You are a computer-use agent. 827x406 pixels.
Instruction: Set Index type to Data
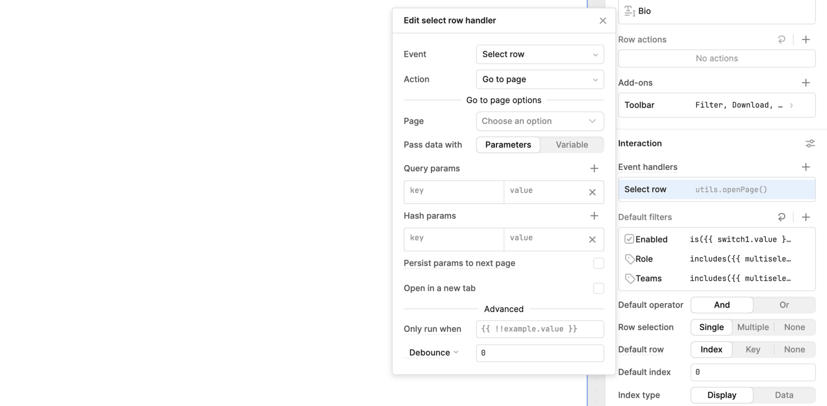[x=784, y=395]
